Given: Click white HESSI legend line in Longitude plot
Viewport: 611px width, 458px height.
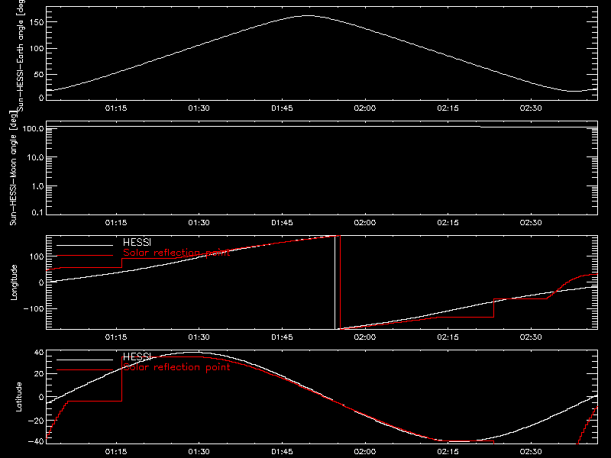Looking at the screenshot, I should click(85, 245).
